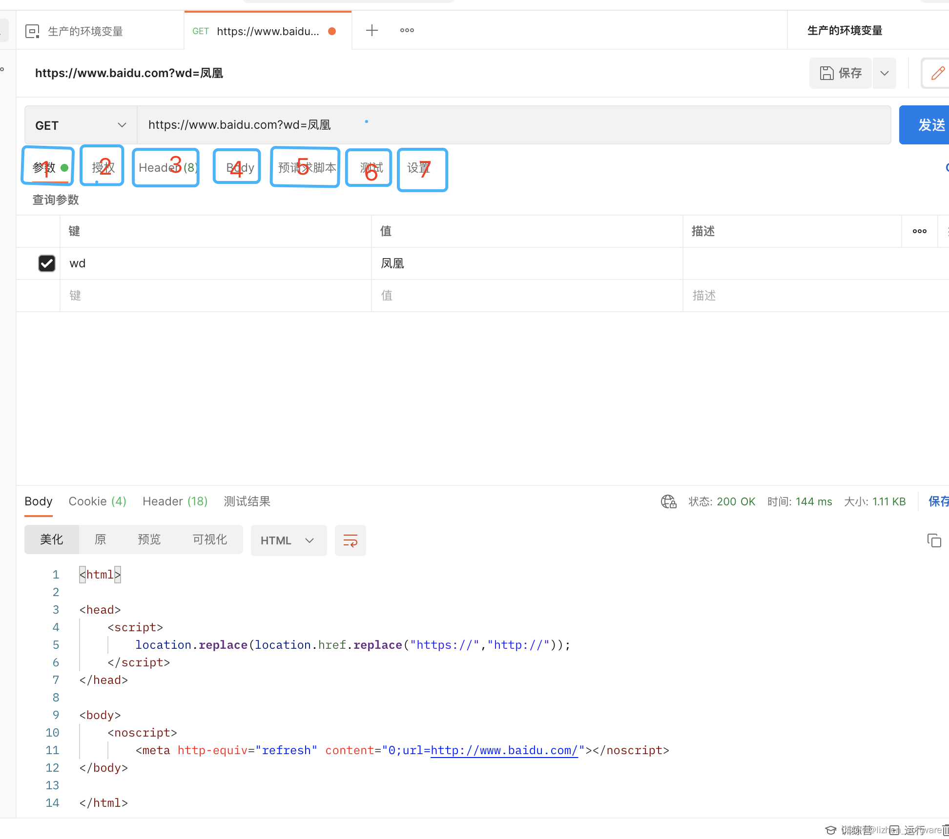Open the http://www.baidu.com/ link in response
Screen dimensions: 949x839
click(504, 750)
